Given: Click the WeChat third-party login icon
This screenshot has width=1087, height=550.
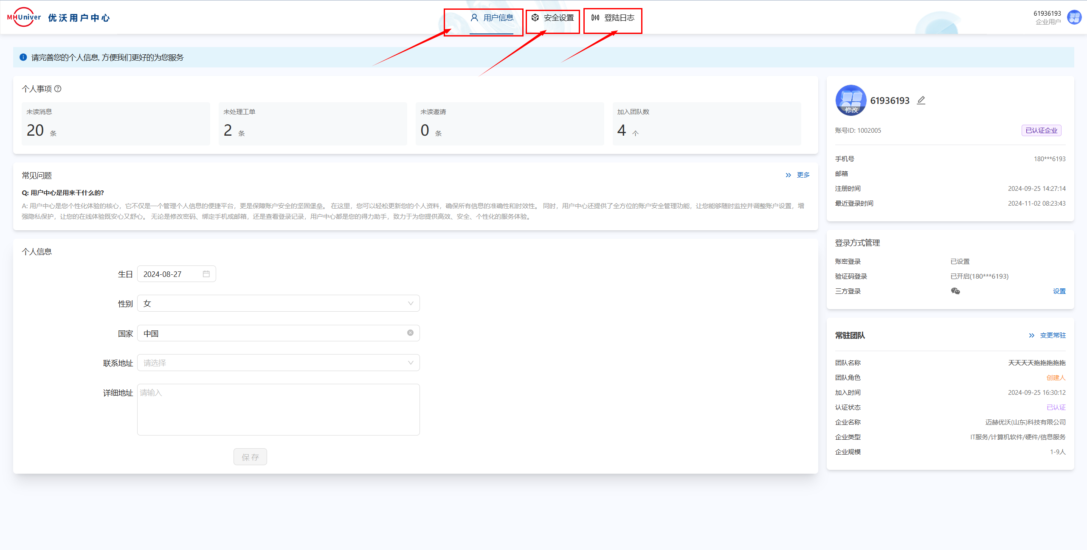Looking at the screenshot, I should [x=955, y=291].
